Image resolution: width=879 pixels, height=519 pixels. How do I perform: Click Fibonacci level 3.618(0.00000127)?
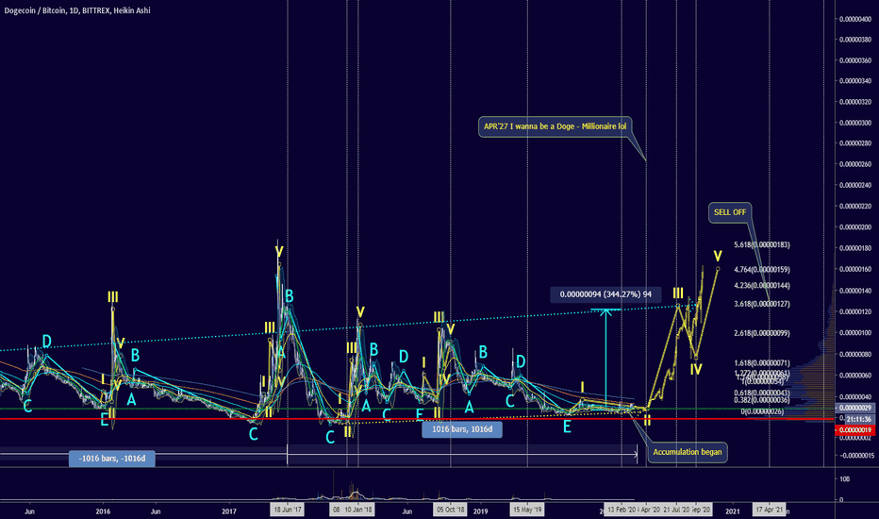(762, 304)
